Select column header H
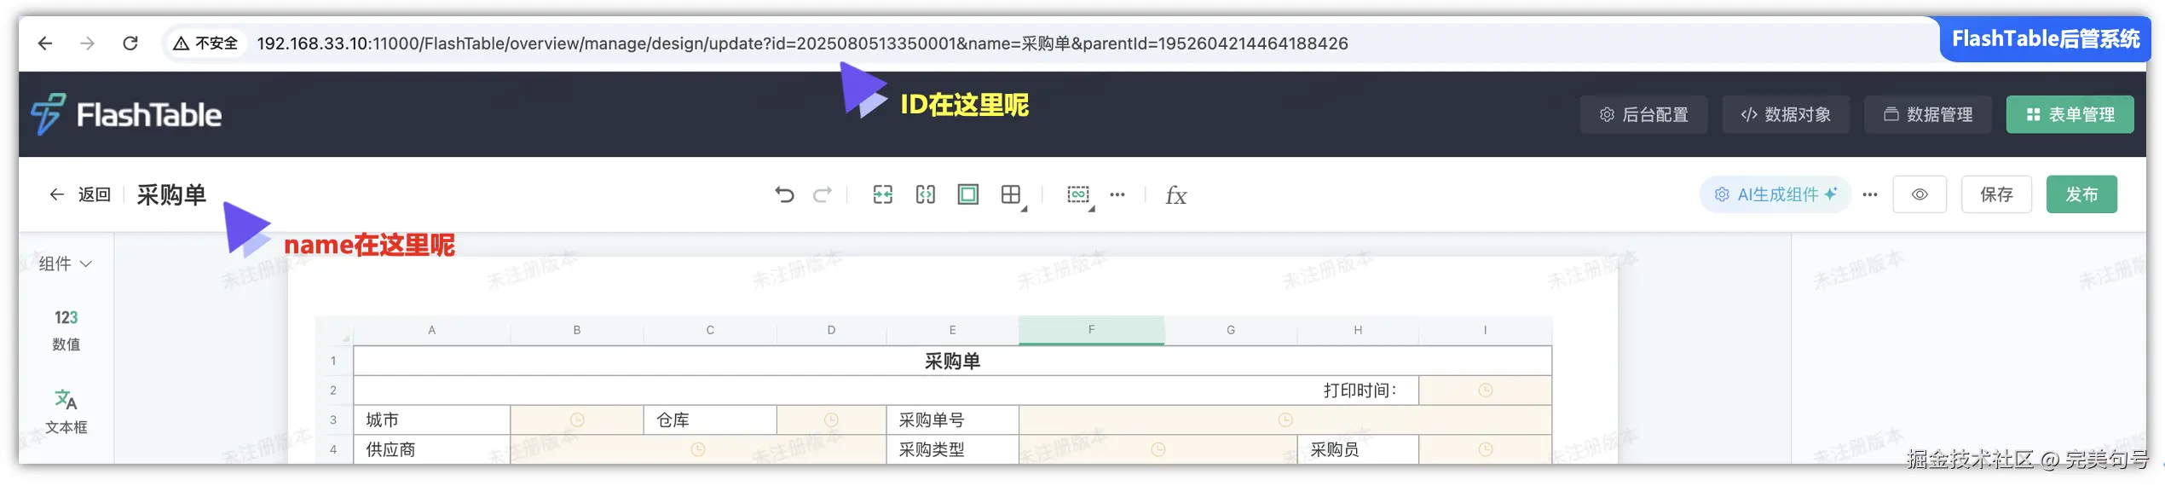 point(1358,330)
